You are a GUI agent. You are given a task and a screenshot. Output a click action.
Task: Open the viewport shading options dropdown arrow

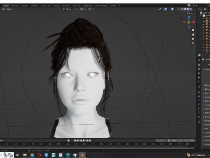click(x=194, y=9)
